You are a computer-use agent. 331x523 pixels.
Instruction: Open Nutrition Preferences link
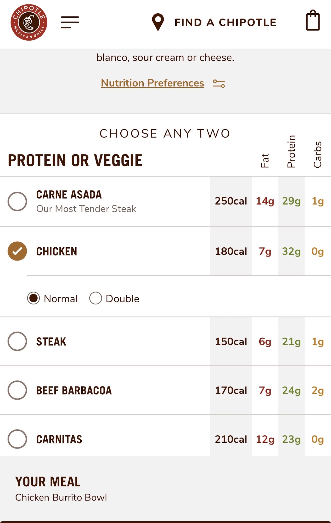tap(152, 83)
